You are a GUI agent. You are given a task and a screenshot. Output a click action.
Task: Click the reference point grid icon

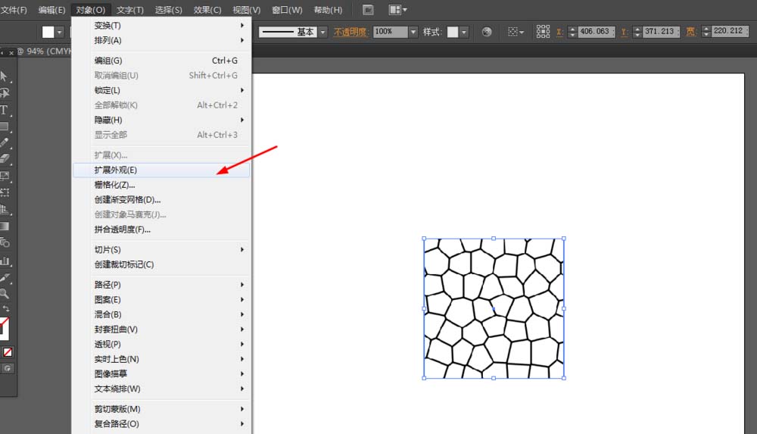point(543,32)
